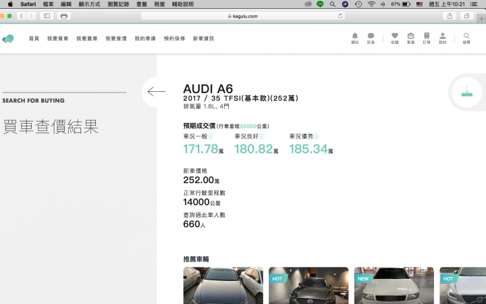Open 我要查價 nav link
The image size is (486, 304).
click(x=116, y=39)
